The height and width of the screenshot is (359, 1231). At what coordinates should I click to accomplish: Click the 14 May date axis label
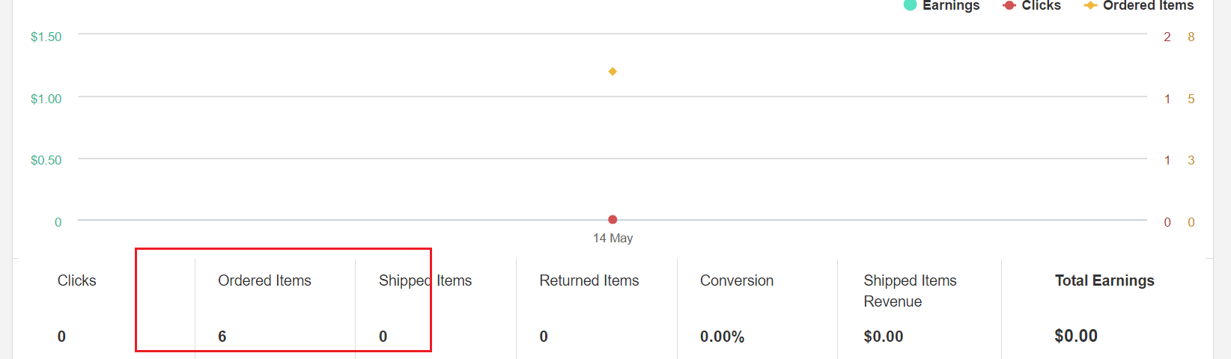point(613,238)
